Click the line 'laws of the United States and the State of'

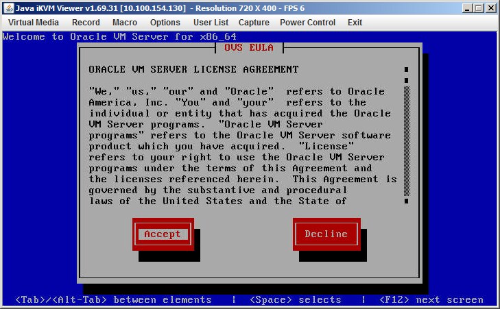point(218,201)
